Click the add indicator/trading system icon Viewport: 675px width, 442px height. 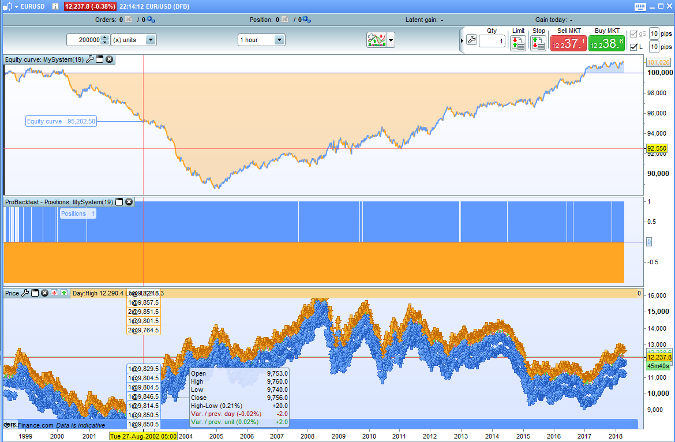pyautogui.click(x=377, y=40)
